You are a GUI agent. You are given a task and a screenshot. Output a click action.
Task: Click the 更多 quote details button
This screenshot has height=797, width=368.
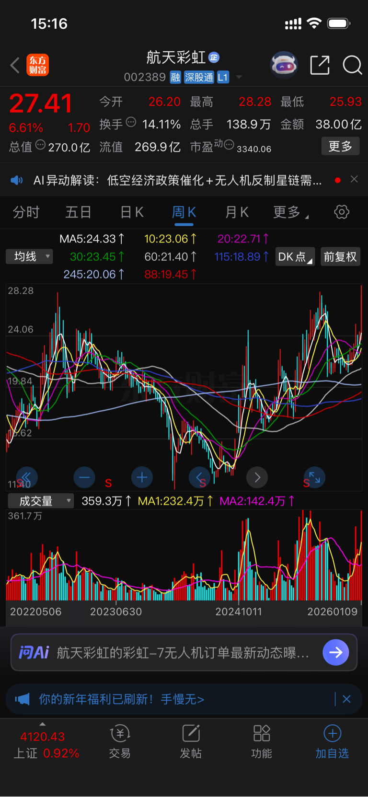click(x=340, y=146)
